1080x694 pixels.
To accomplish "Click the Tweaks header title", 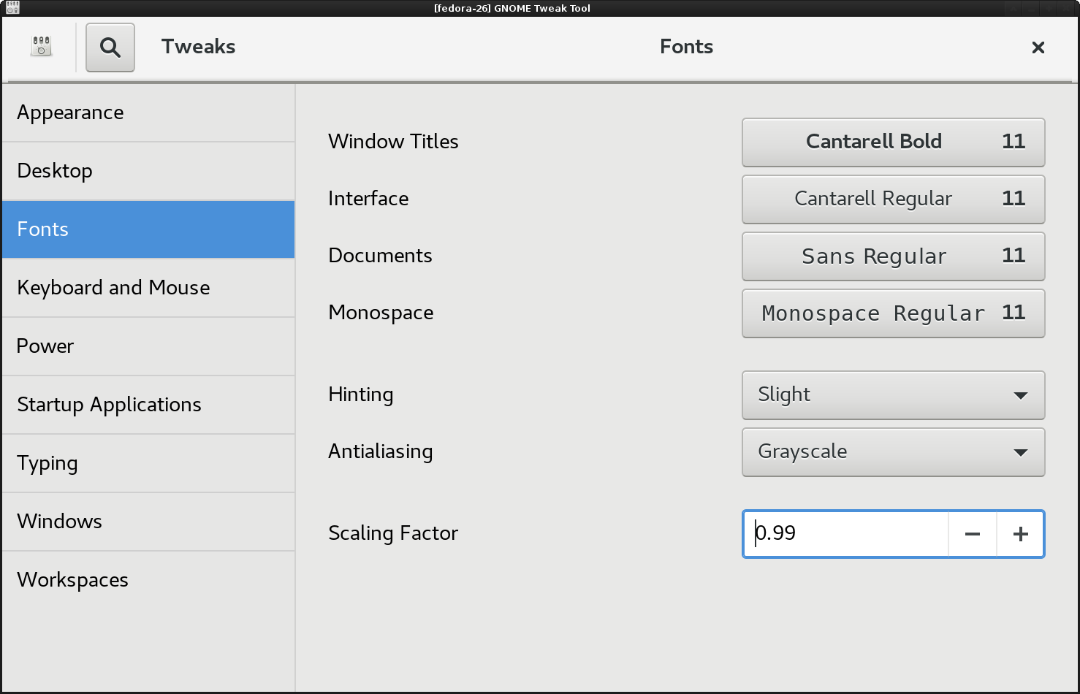I will 198,47.
